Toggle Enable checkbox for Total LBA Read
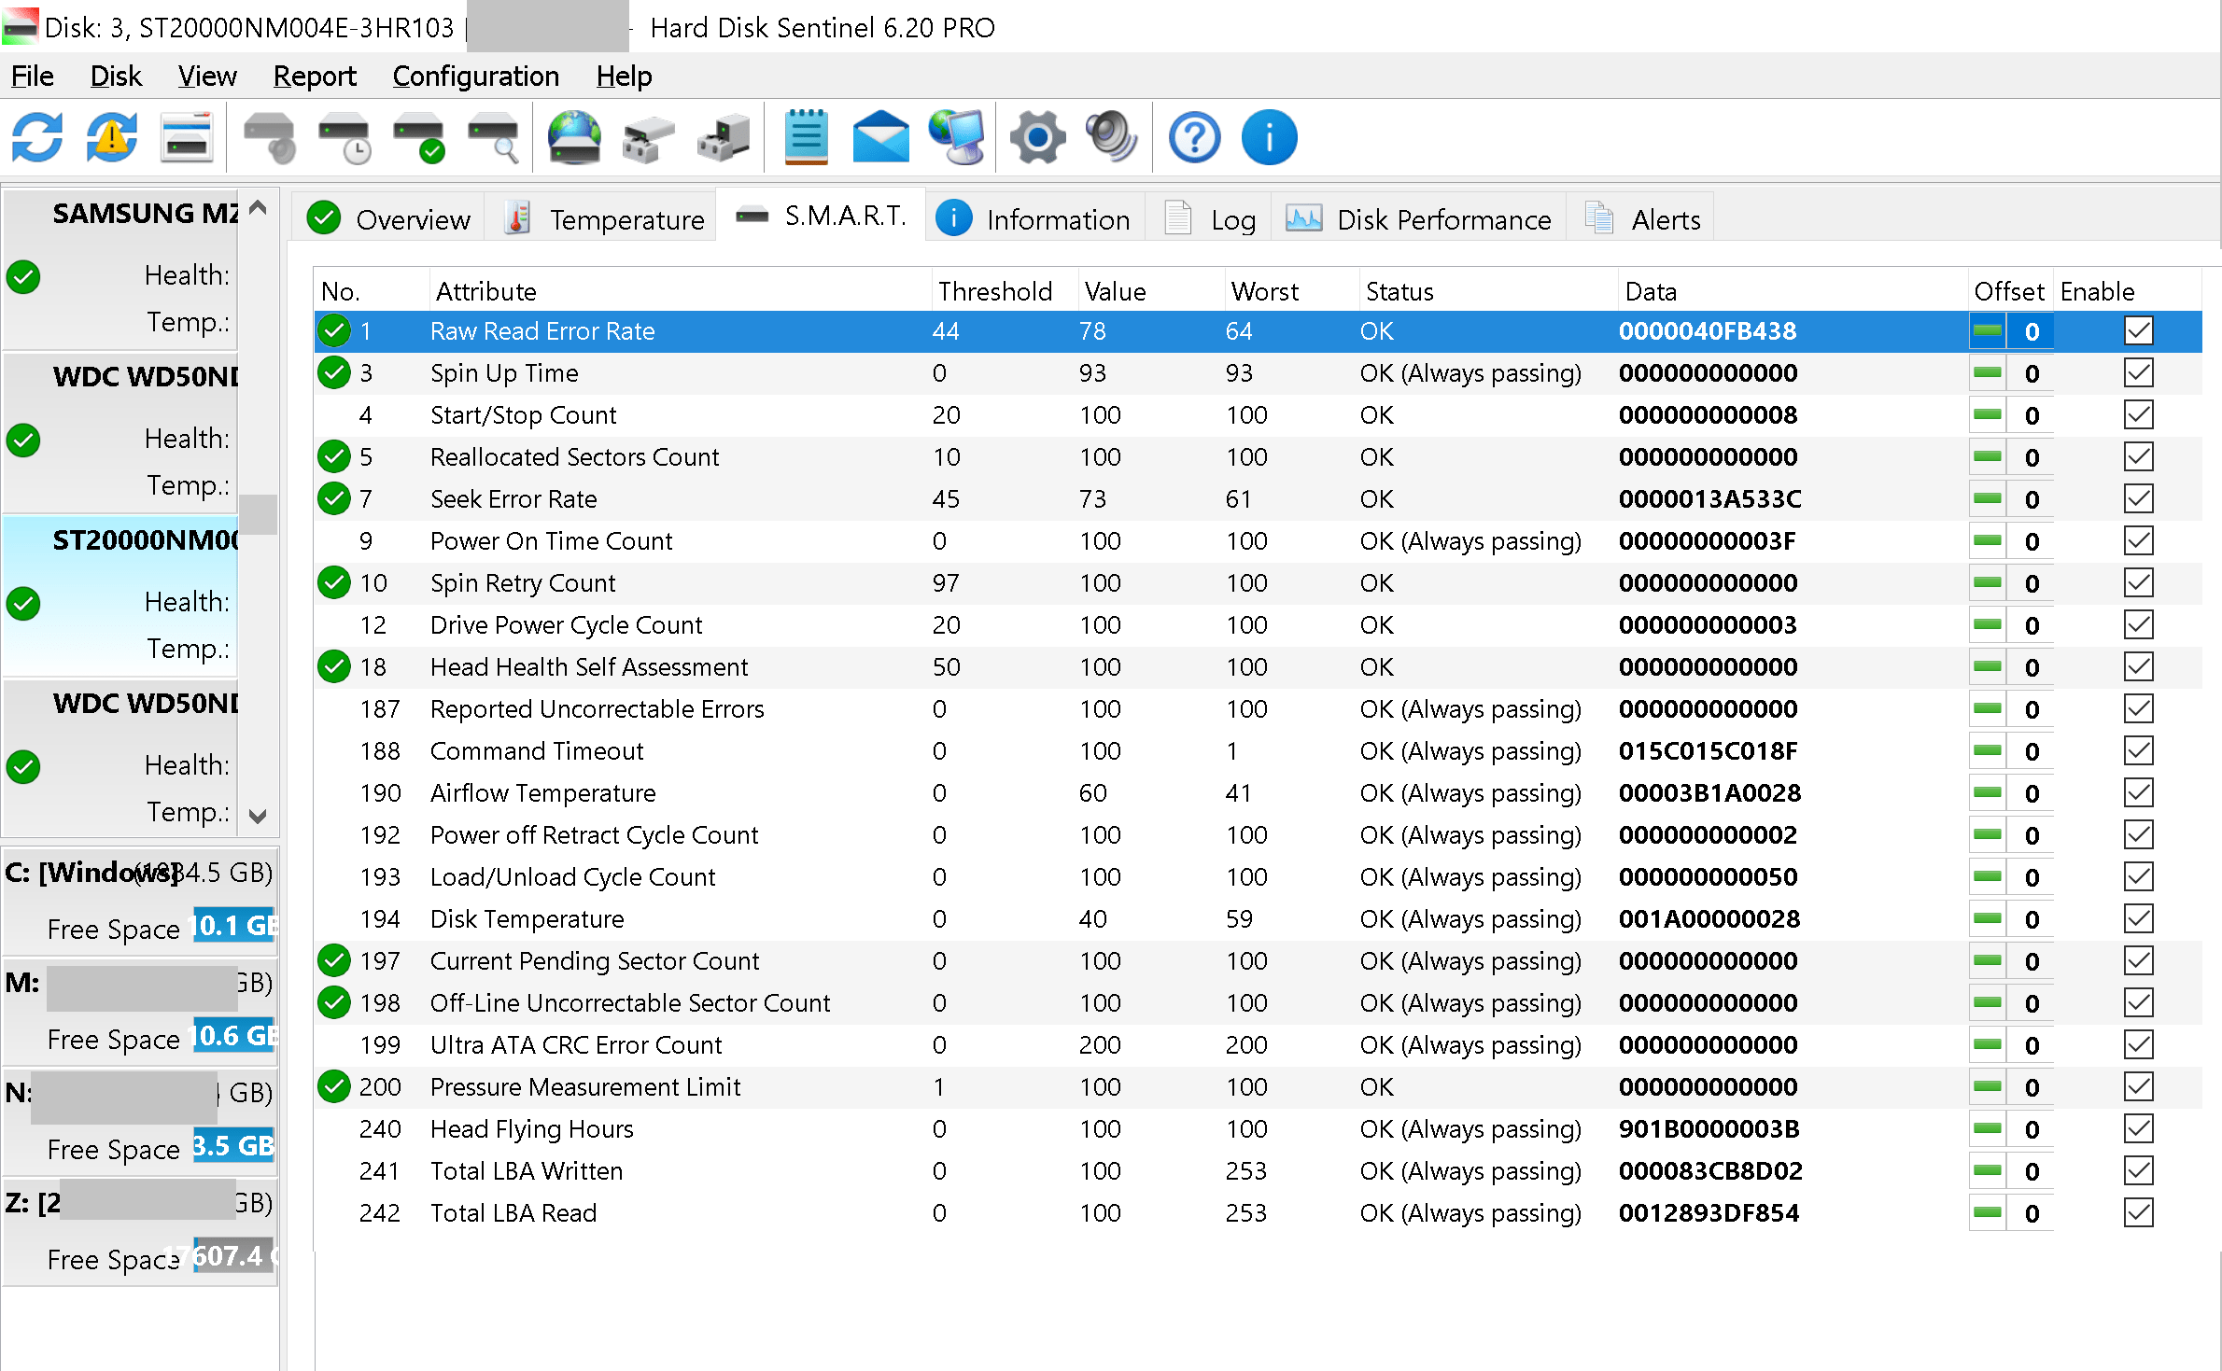 click(2138, 1213)
